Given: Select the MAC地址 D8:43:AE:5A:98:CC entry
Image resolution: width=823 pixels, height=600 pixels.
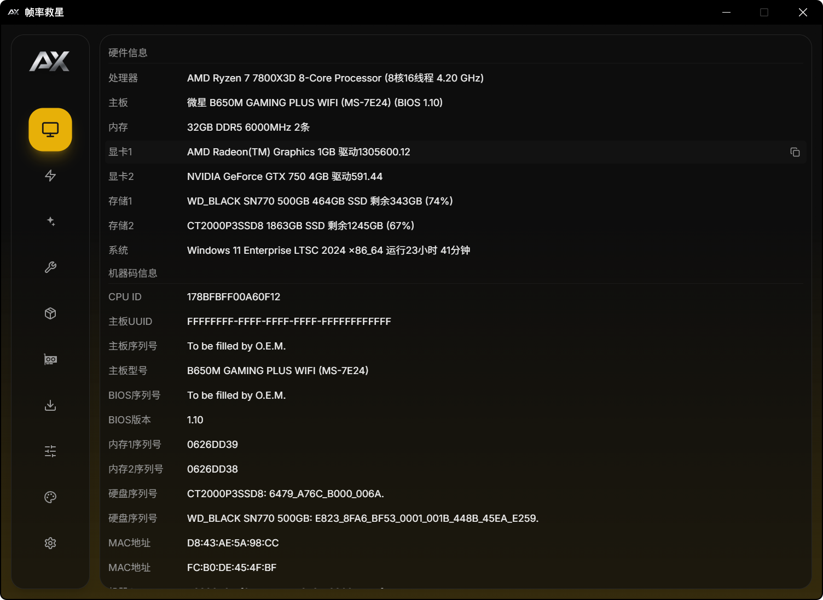Looking at the screenshot, I should tap(233, 543).
